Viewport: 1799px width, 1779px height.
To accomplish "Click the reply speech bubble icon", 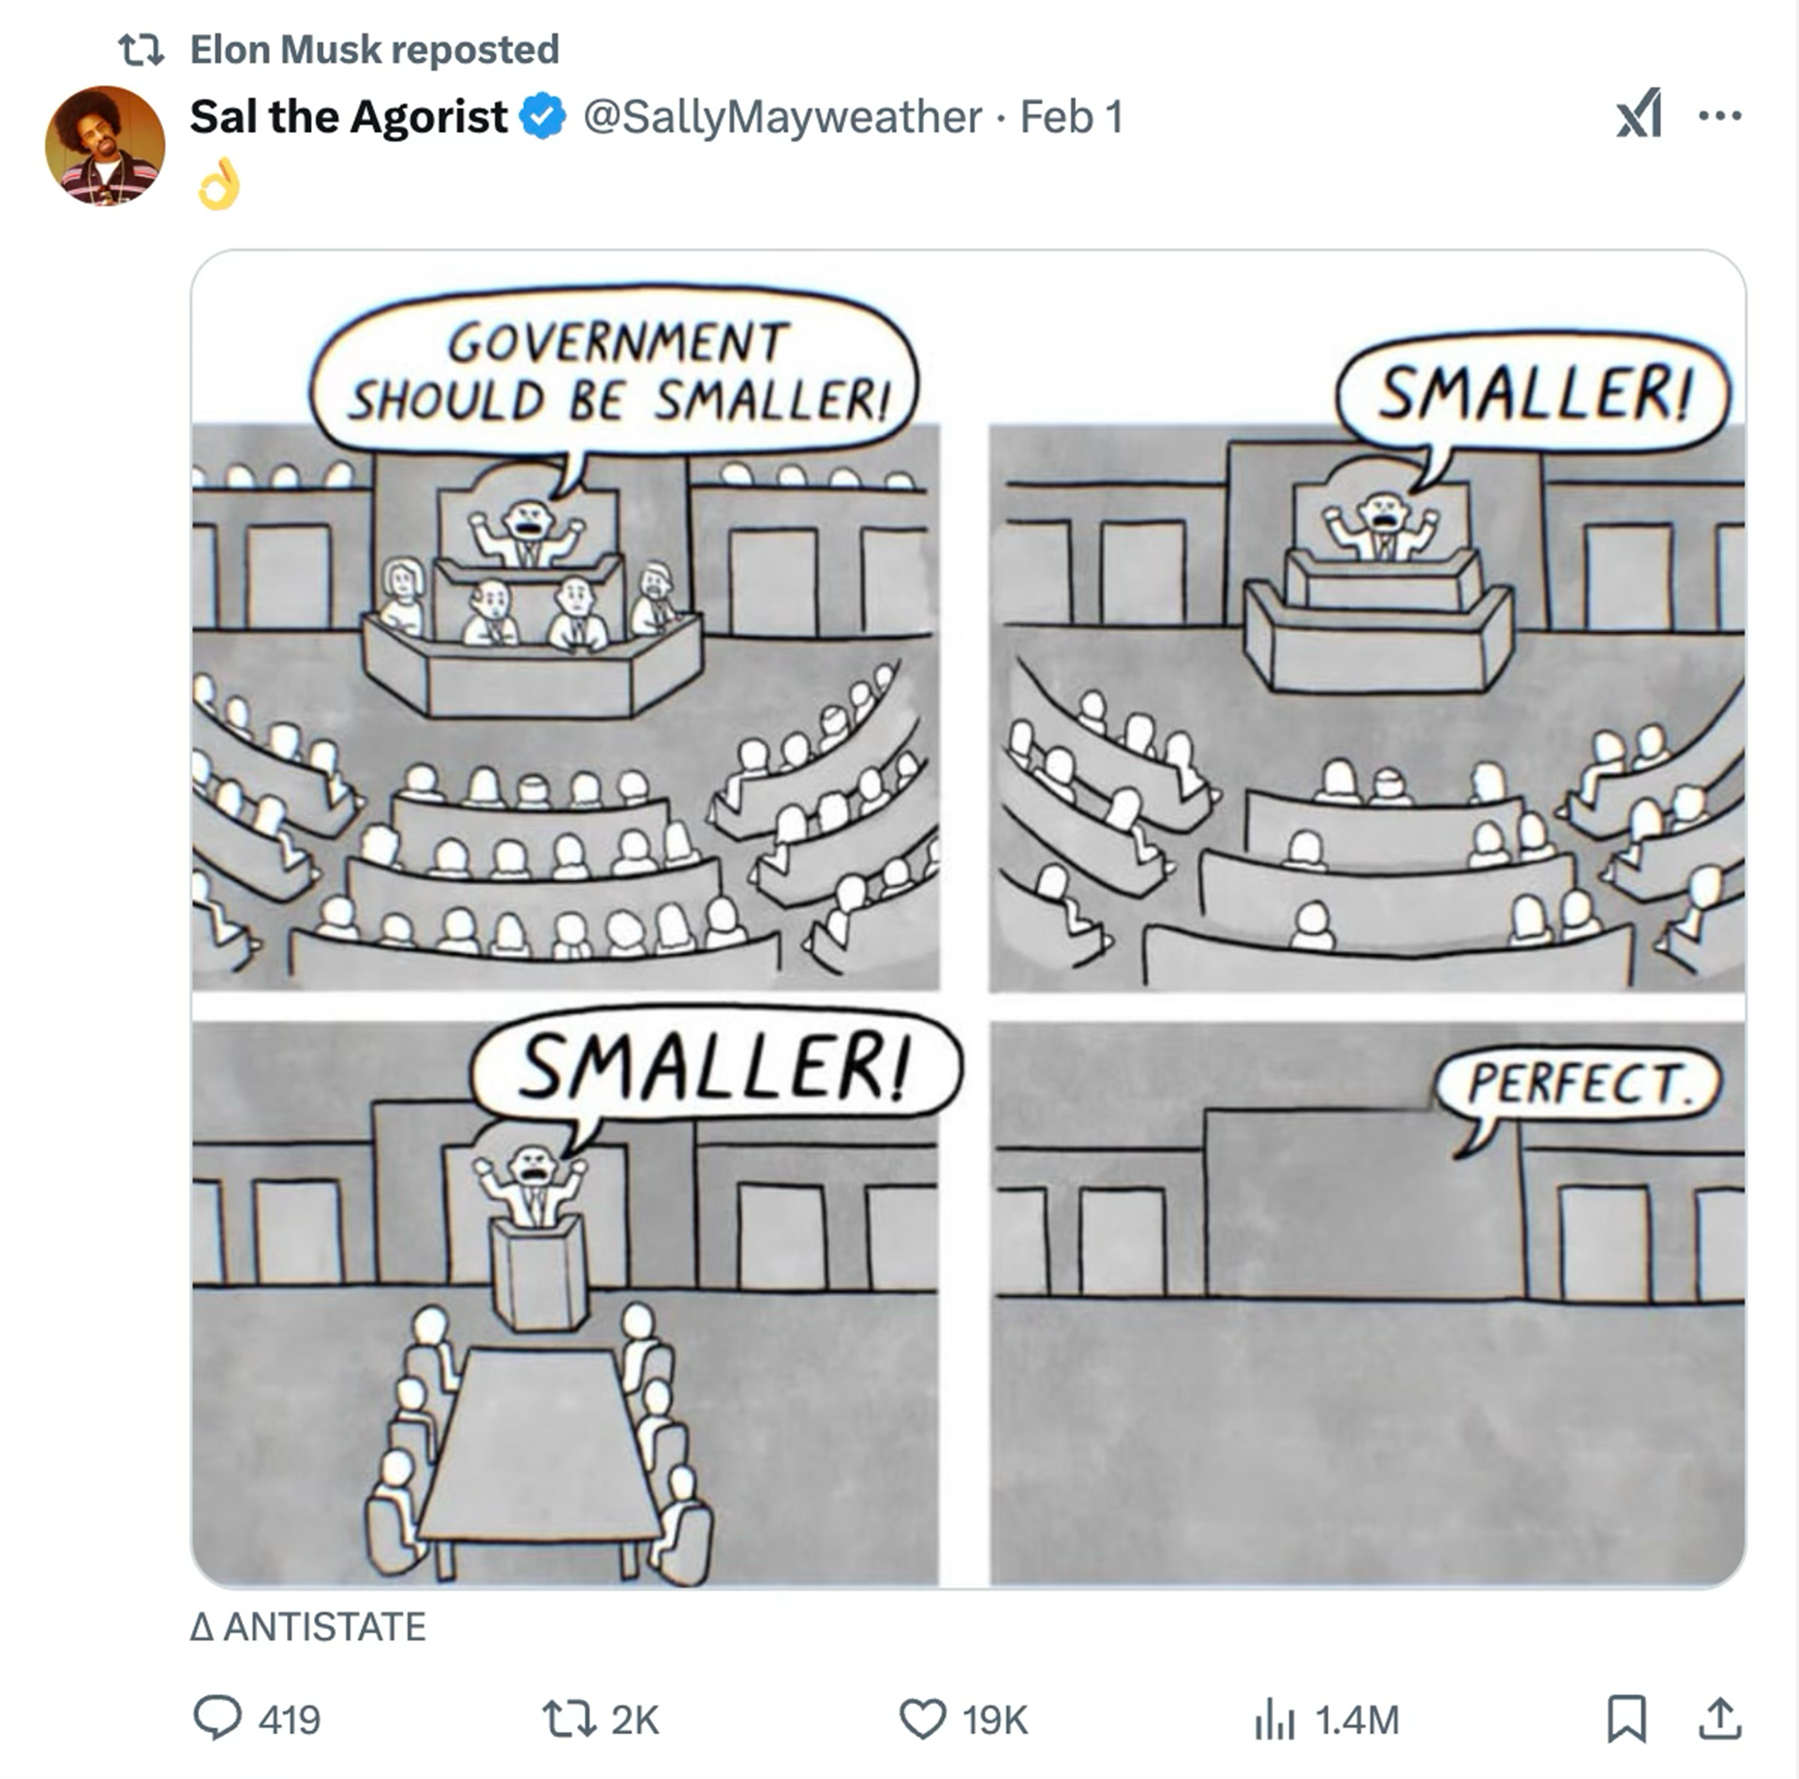I will point(216,1719).
